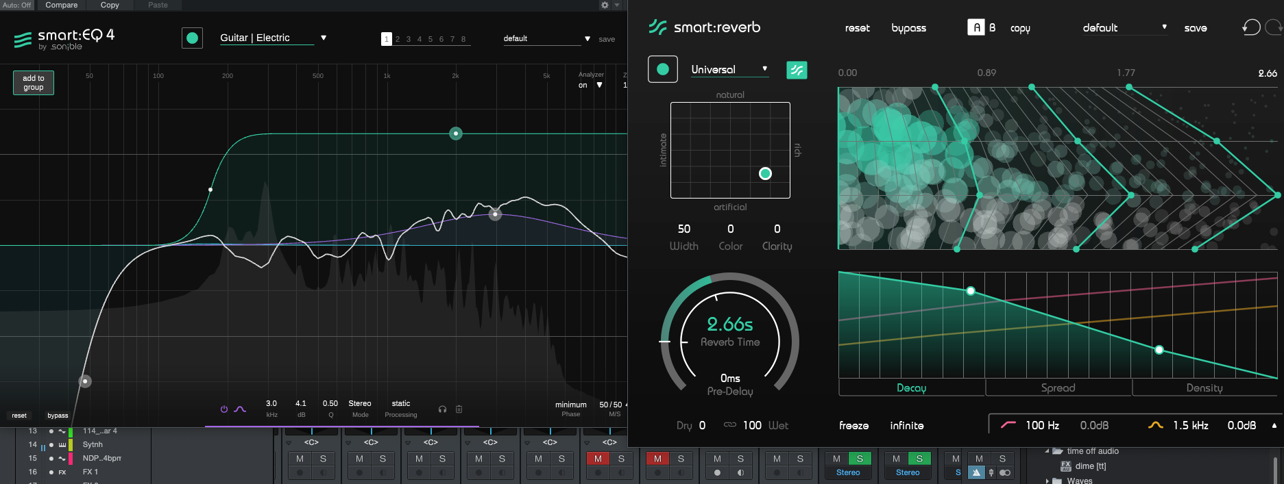1284x484 pixels.
Task: Click the blue highlighted mixer channel icon
Action: click(976, 472)
